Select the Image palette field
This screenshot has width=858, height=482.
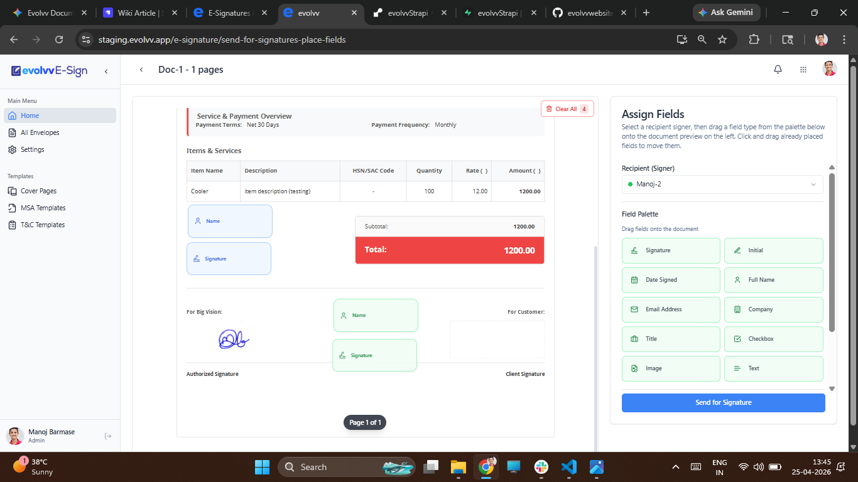[x=671, y=368]
